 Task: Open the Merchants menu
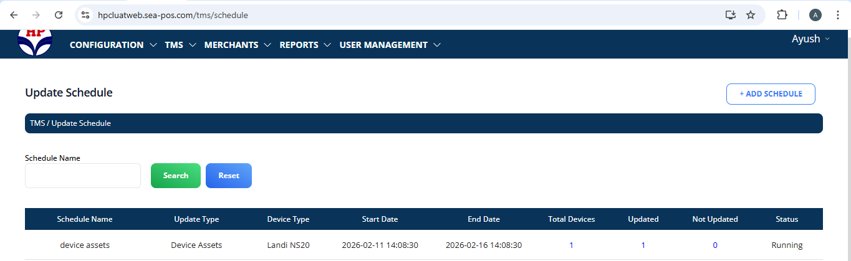[x=238, y=45]
